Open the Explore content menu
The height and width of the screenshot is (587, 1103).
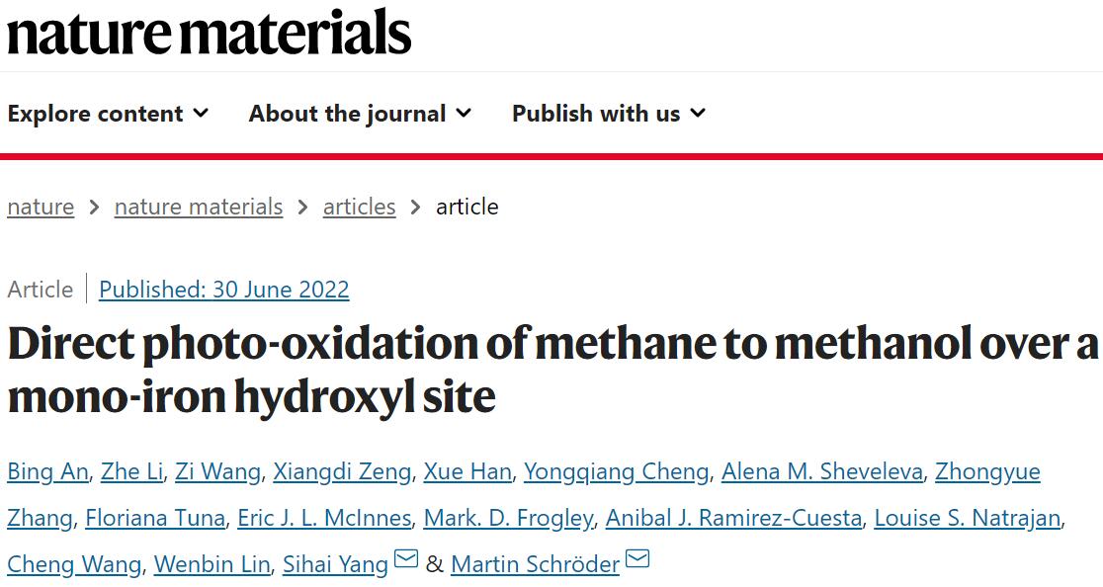(x=109, y=114)
